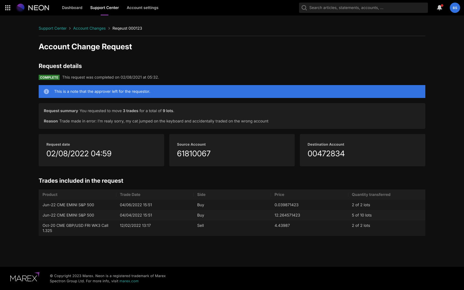Click price value 4.43987
Viewport: 464px width, 290px height.
coord(282,226)
